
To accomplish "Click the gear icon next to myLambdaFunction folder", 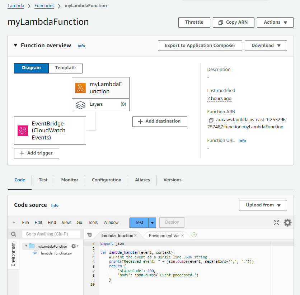I will click(x=74, y=246).
